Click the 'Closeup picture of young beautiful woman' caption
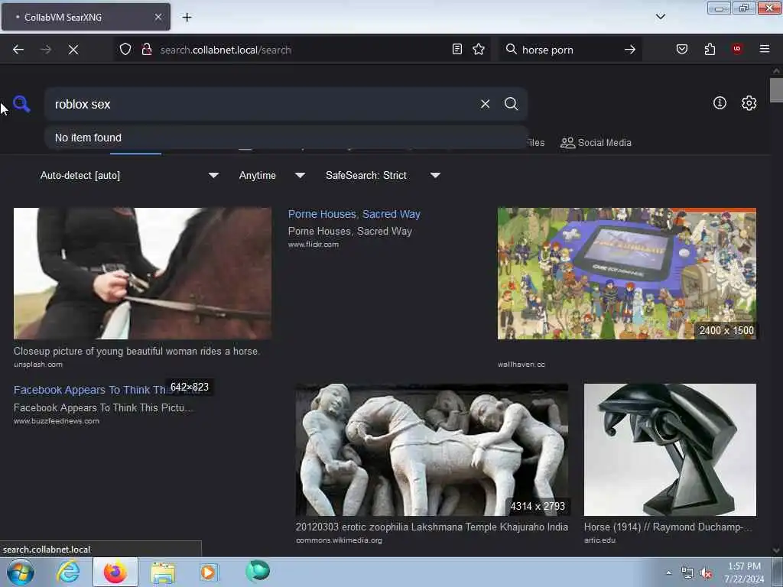This screenshot has height=587, width=783. tap(136, 351)
